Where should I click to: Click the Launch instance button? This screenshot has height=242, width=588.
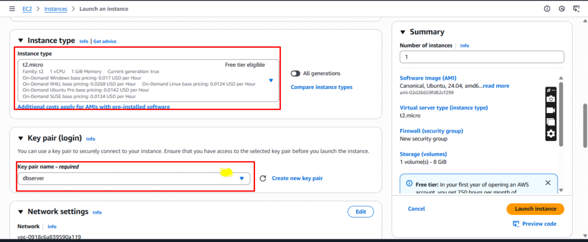[535, 209]
